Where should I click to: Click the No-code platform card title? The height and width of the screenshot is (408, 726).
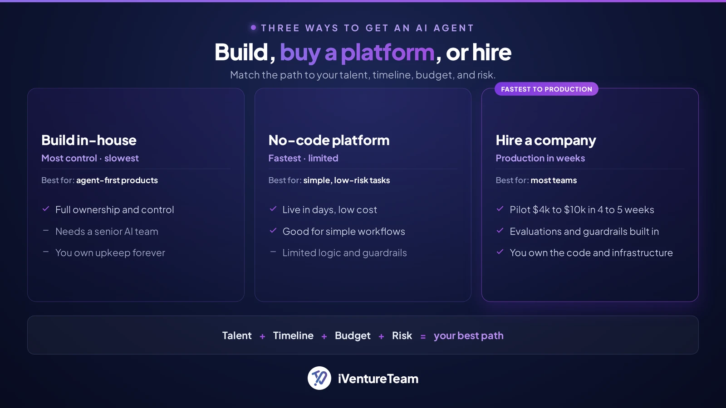(x=329, y=140)
